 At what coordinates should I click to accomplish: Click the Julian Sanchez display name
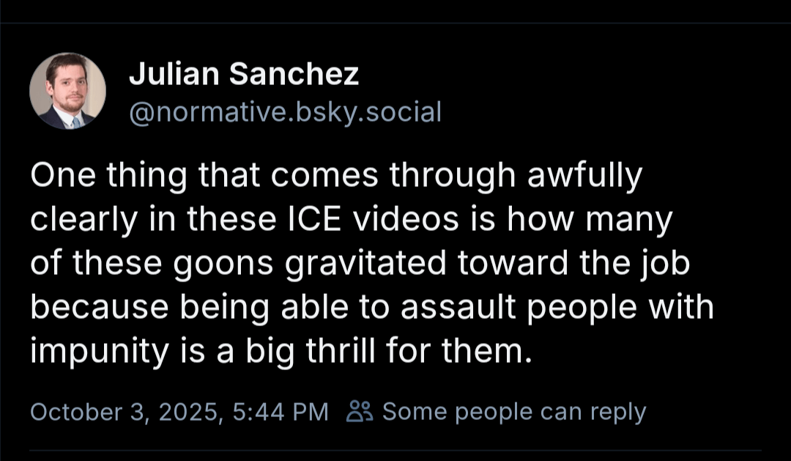[x=243, y=74]
